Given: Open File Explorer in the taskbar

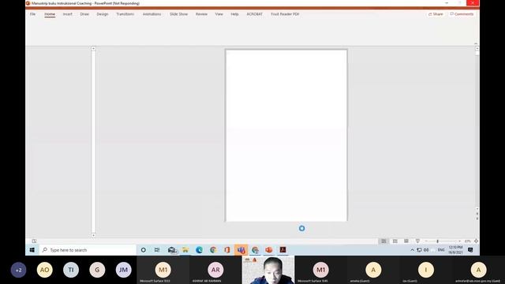Looking at the screenshot, I should pyautogui.click(x=185, y=250).
